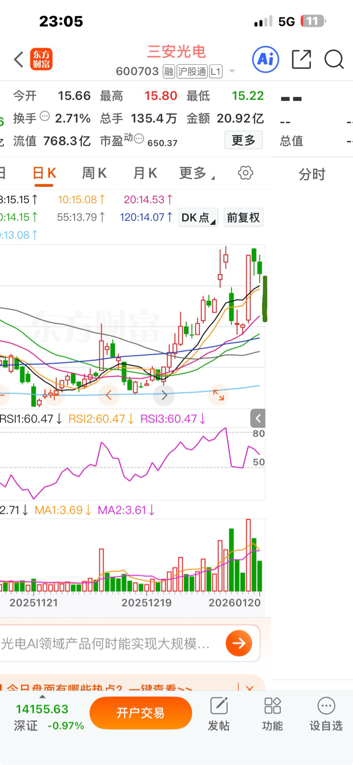The height and width of the screenshot is (765, 353).
Task: Click the 三安光电 stock title
Action: [x=176, y=51]
